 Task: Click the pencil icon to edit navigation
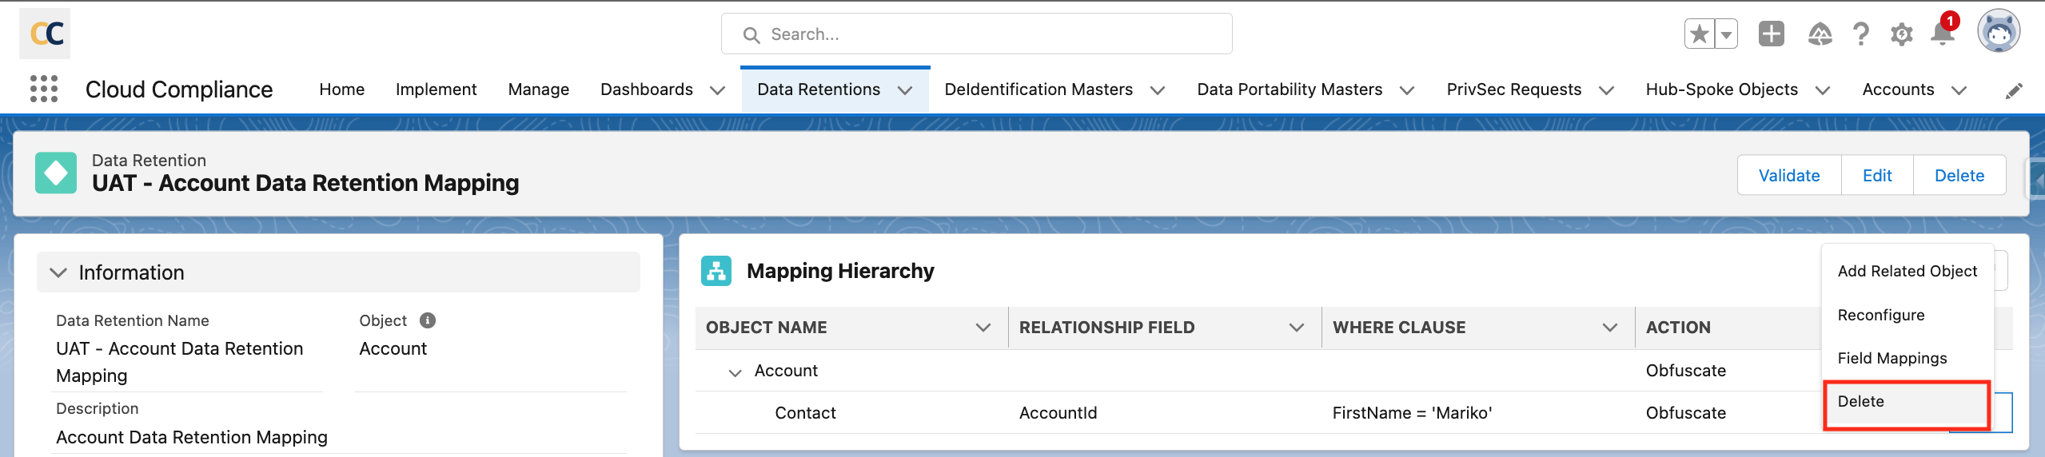click(x=2014, y=91)
